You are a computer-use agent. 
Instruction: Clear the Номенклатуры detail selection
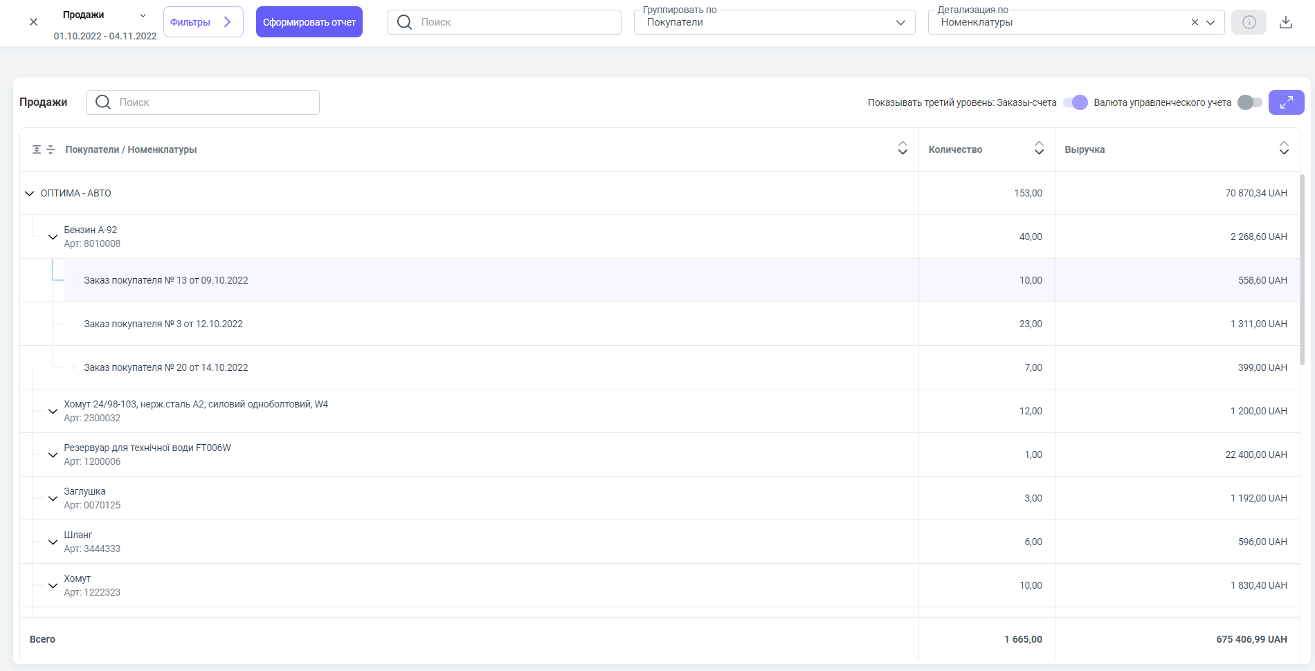[1194, 22]
